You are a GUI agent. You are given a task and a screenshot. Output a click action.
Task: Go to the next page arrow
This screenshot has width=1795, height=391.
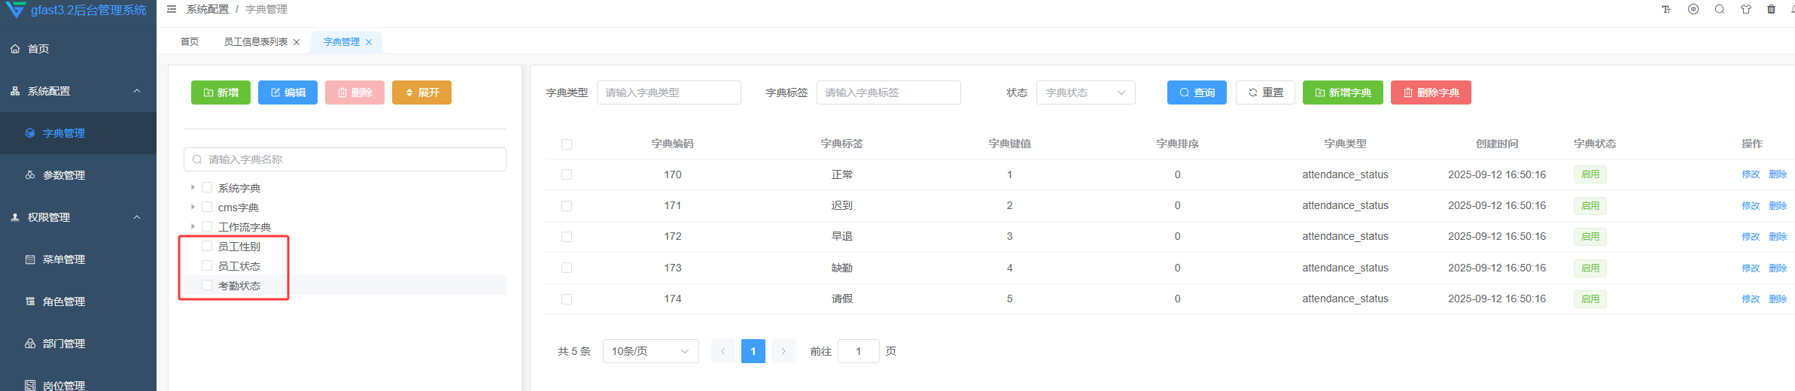pyautogui.click(x=783, y=351)
